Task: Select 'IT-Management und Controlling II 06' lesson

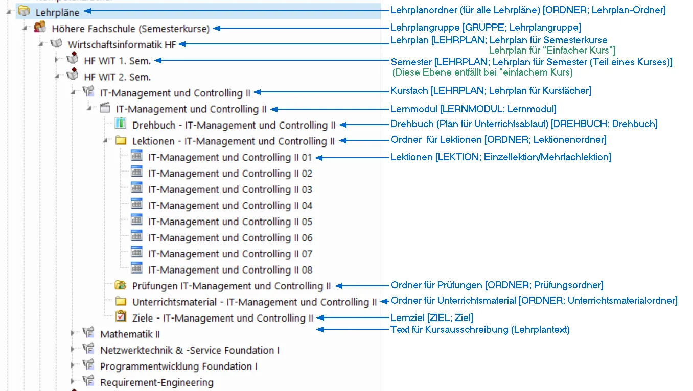Action: click(x=230, y=238)
